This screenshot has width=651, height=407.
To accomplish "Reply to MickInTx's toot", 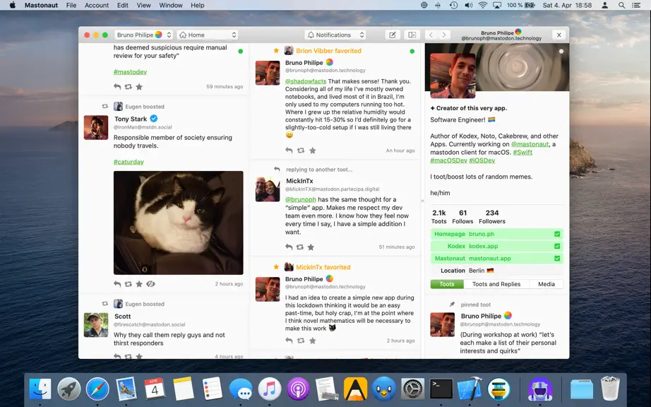I will tap(289, 247).
